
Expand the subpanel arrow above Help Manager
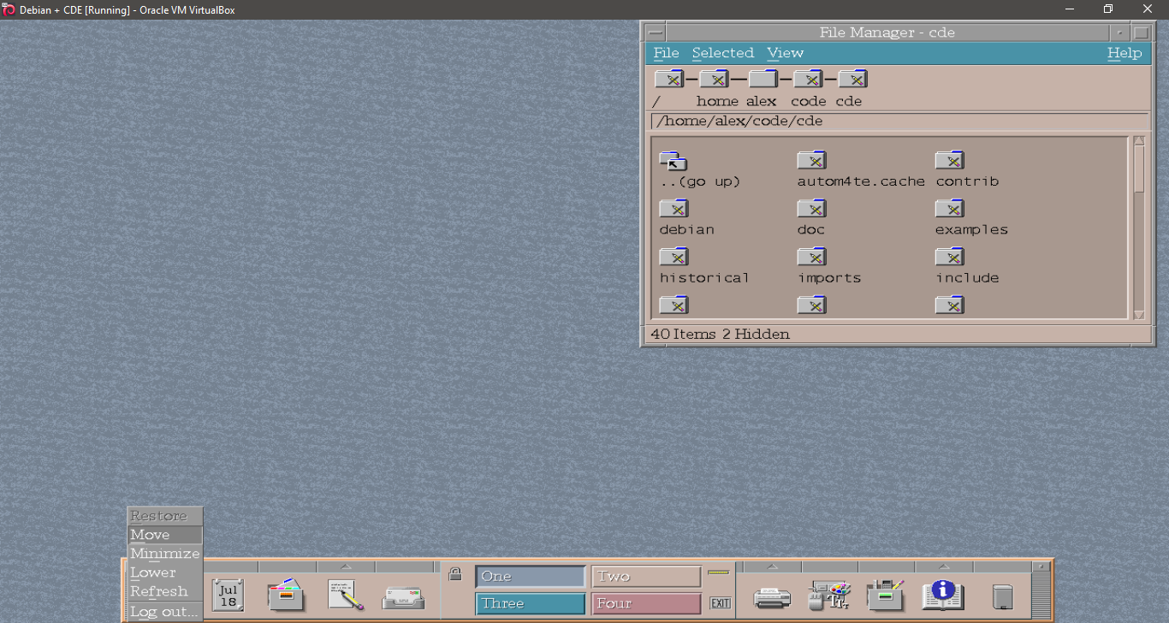click(943, 567)
